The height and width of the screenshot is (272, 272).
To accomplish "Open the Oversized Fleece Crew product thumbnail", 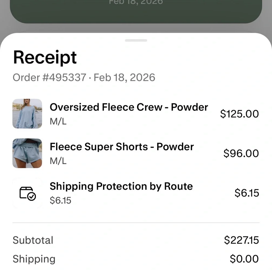I will click(27, 114).
